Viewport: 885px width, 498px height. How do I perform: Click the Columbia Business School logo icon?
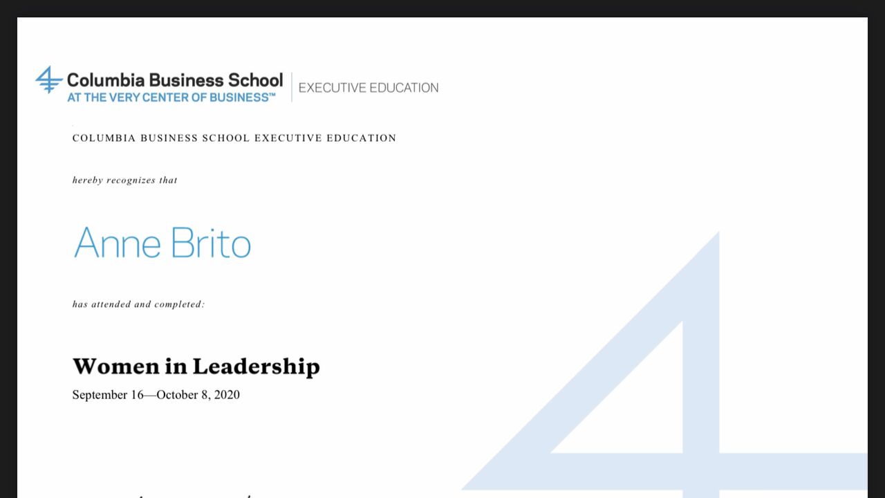(x=48, y=80)
